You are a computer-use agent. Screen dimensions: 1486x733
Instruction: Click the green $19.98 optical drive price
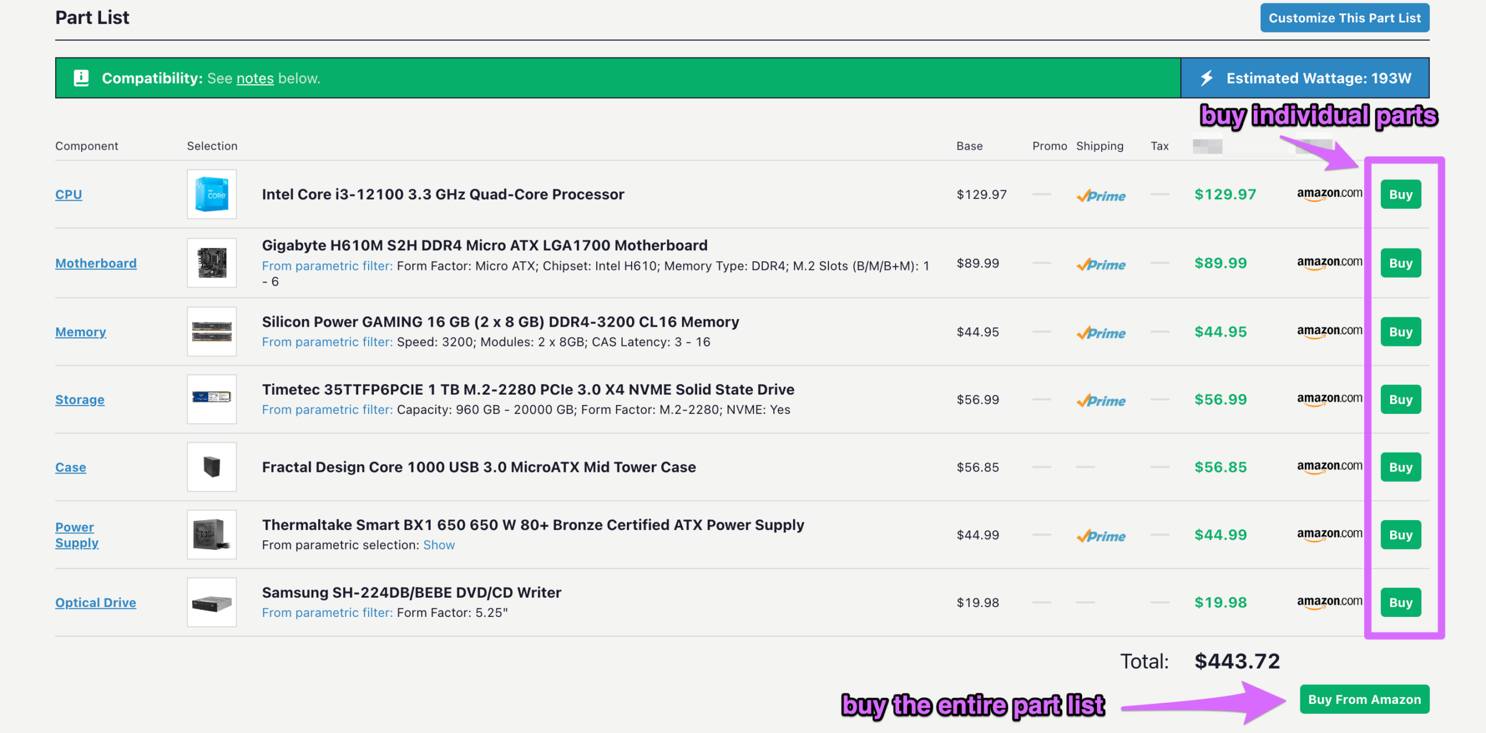[x=1220, y=602]
